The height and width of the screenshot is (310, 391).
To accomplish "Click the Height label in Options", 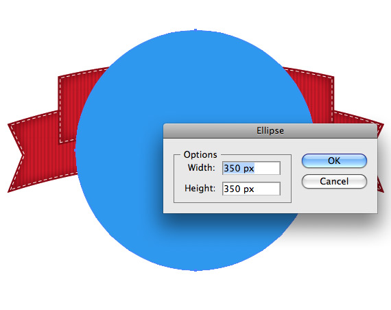I will click(x=200, y=189).
